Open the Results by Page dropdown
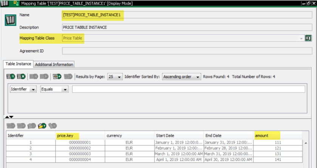The height and width of the screenshot is (168, 317). (115, 77)
